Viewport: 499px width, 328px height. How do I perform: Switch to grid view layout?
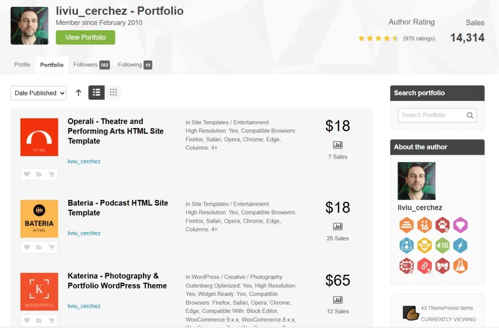tap(113, 93)
